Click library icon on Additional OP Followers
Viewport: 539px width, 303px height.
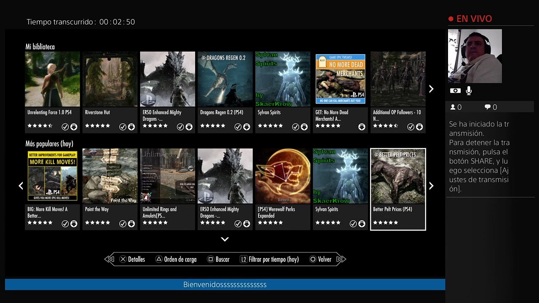(x=419, y=127)
